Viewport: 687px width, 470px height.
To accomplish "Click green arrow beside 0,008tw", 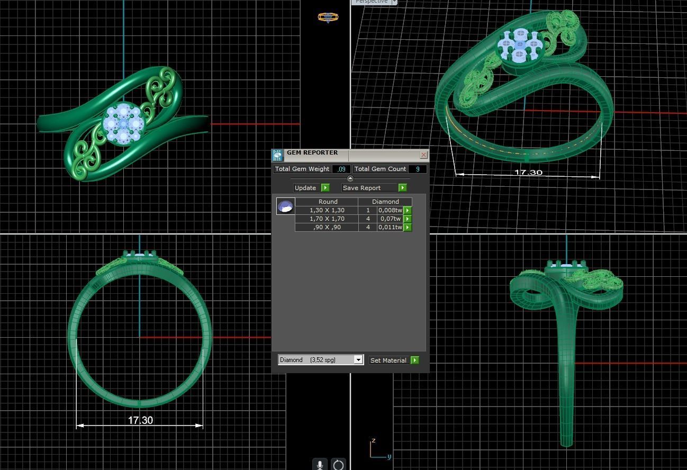I will [x=408, y=210].
